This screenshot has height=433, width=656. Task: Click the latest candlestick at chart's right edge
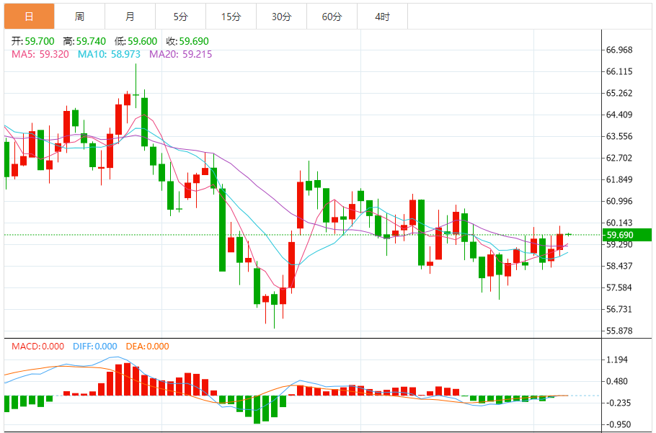[x=569, y=234]
